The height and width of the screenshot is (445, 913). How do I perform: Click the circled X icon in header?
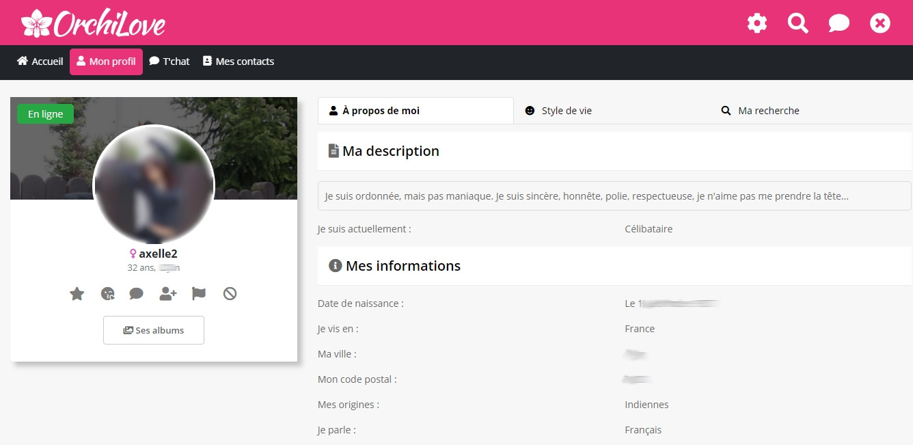coord(880,23)
